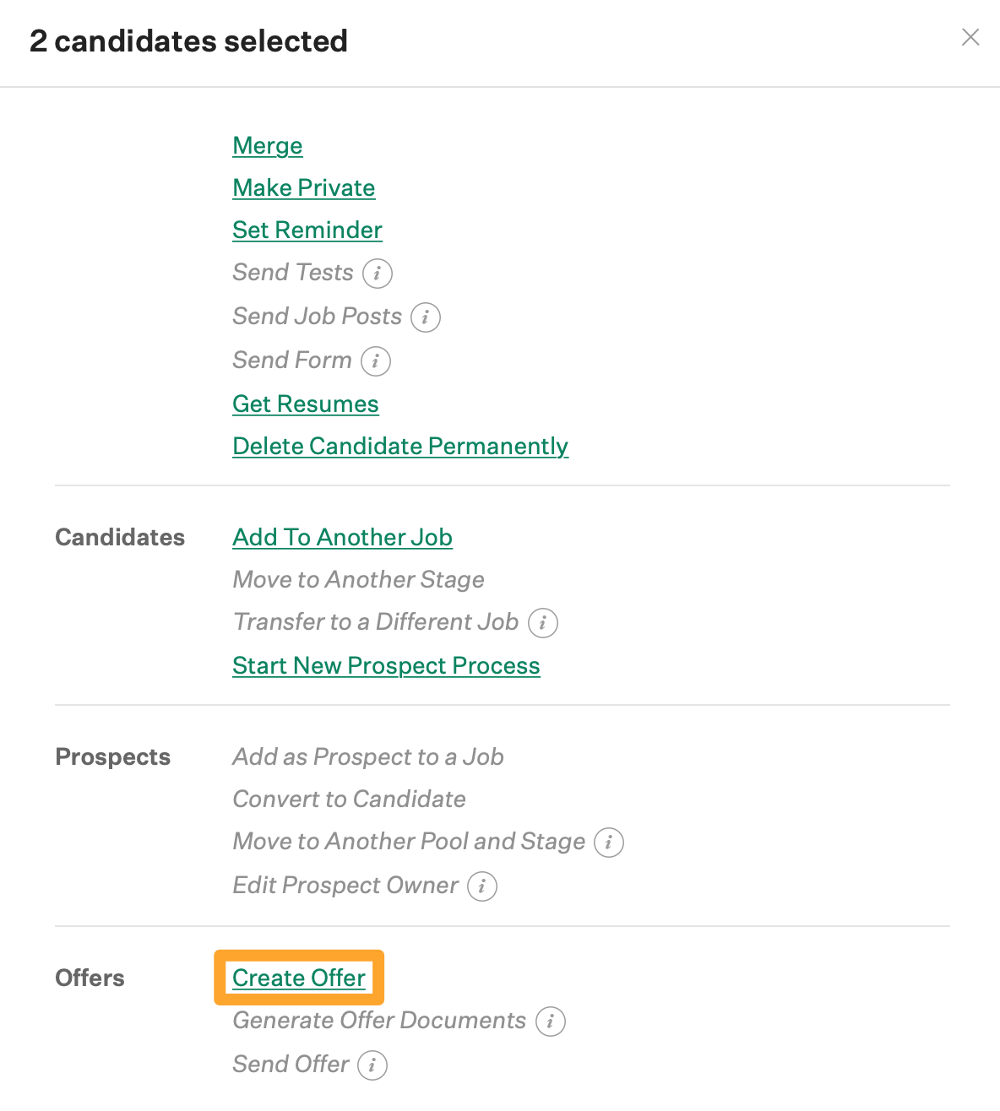Click the info icon beside Send Tests

(x=378, y=274)
